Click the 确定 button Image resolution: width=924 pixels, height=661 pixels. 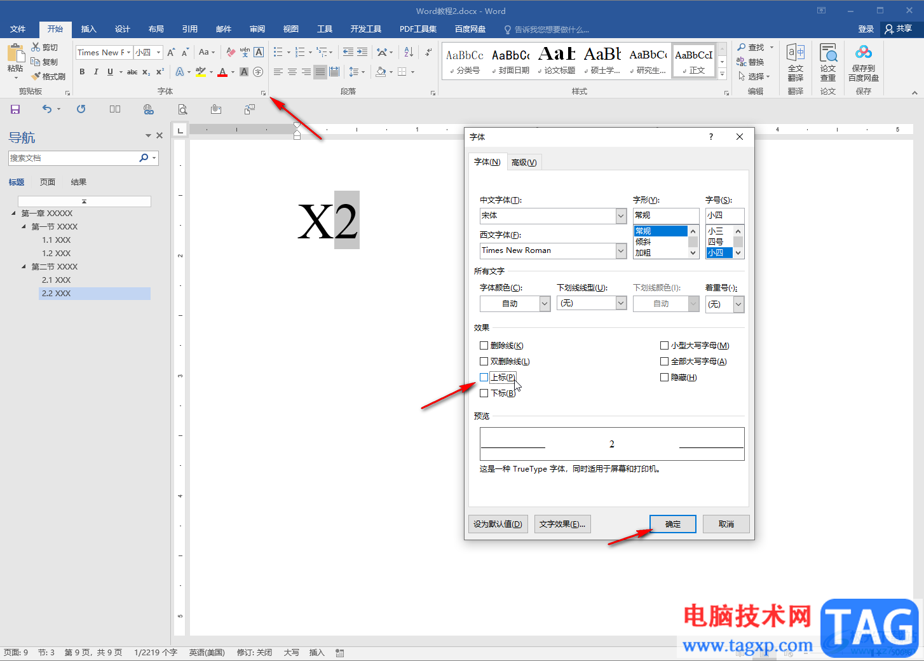pos(673,524)
